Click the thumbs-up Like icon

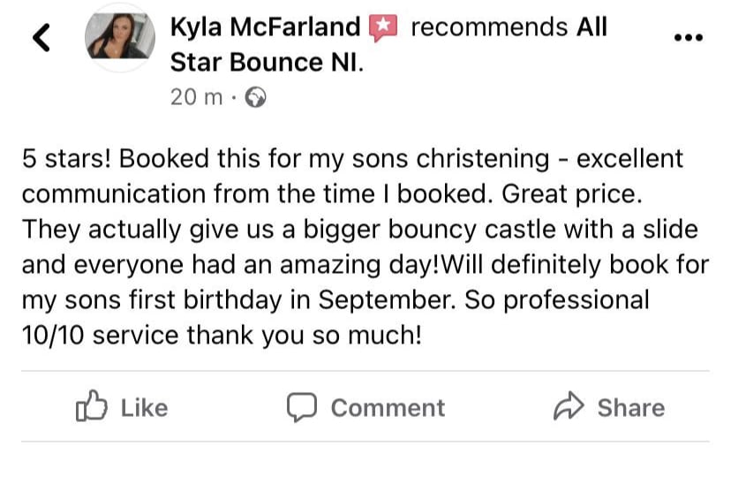point(91,407)
